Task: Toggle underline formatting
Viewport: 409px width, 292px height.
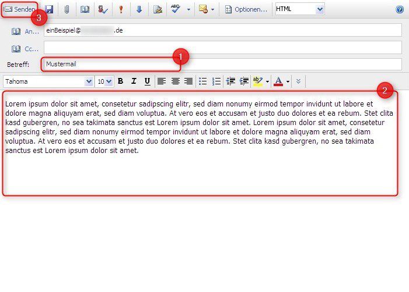Action: 147,81
